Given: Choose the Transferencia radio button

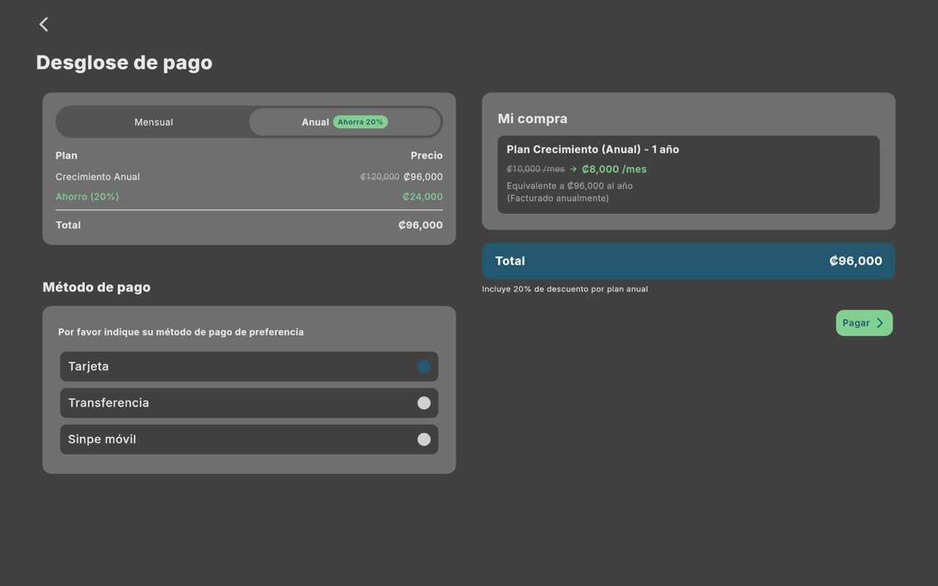Looking at the screenshot, I should 424,403.
